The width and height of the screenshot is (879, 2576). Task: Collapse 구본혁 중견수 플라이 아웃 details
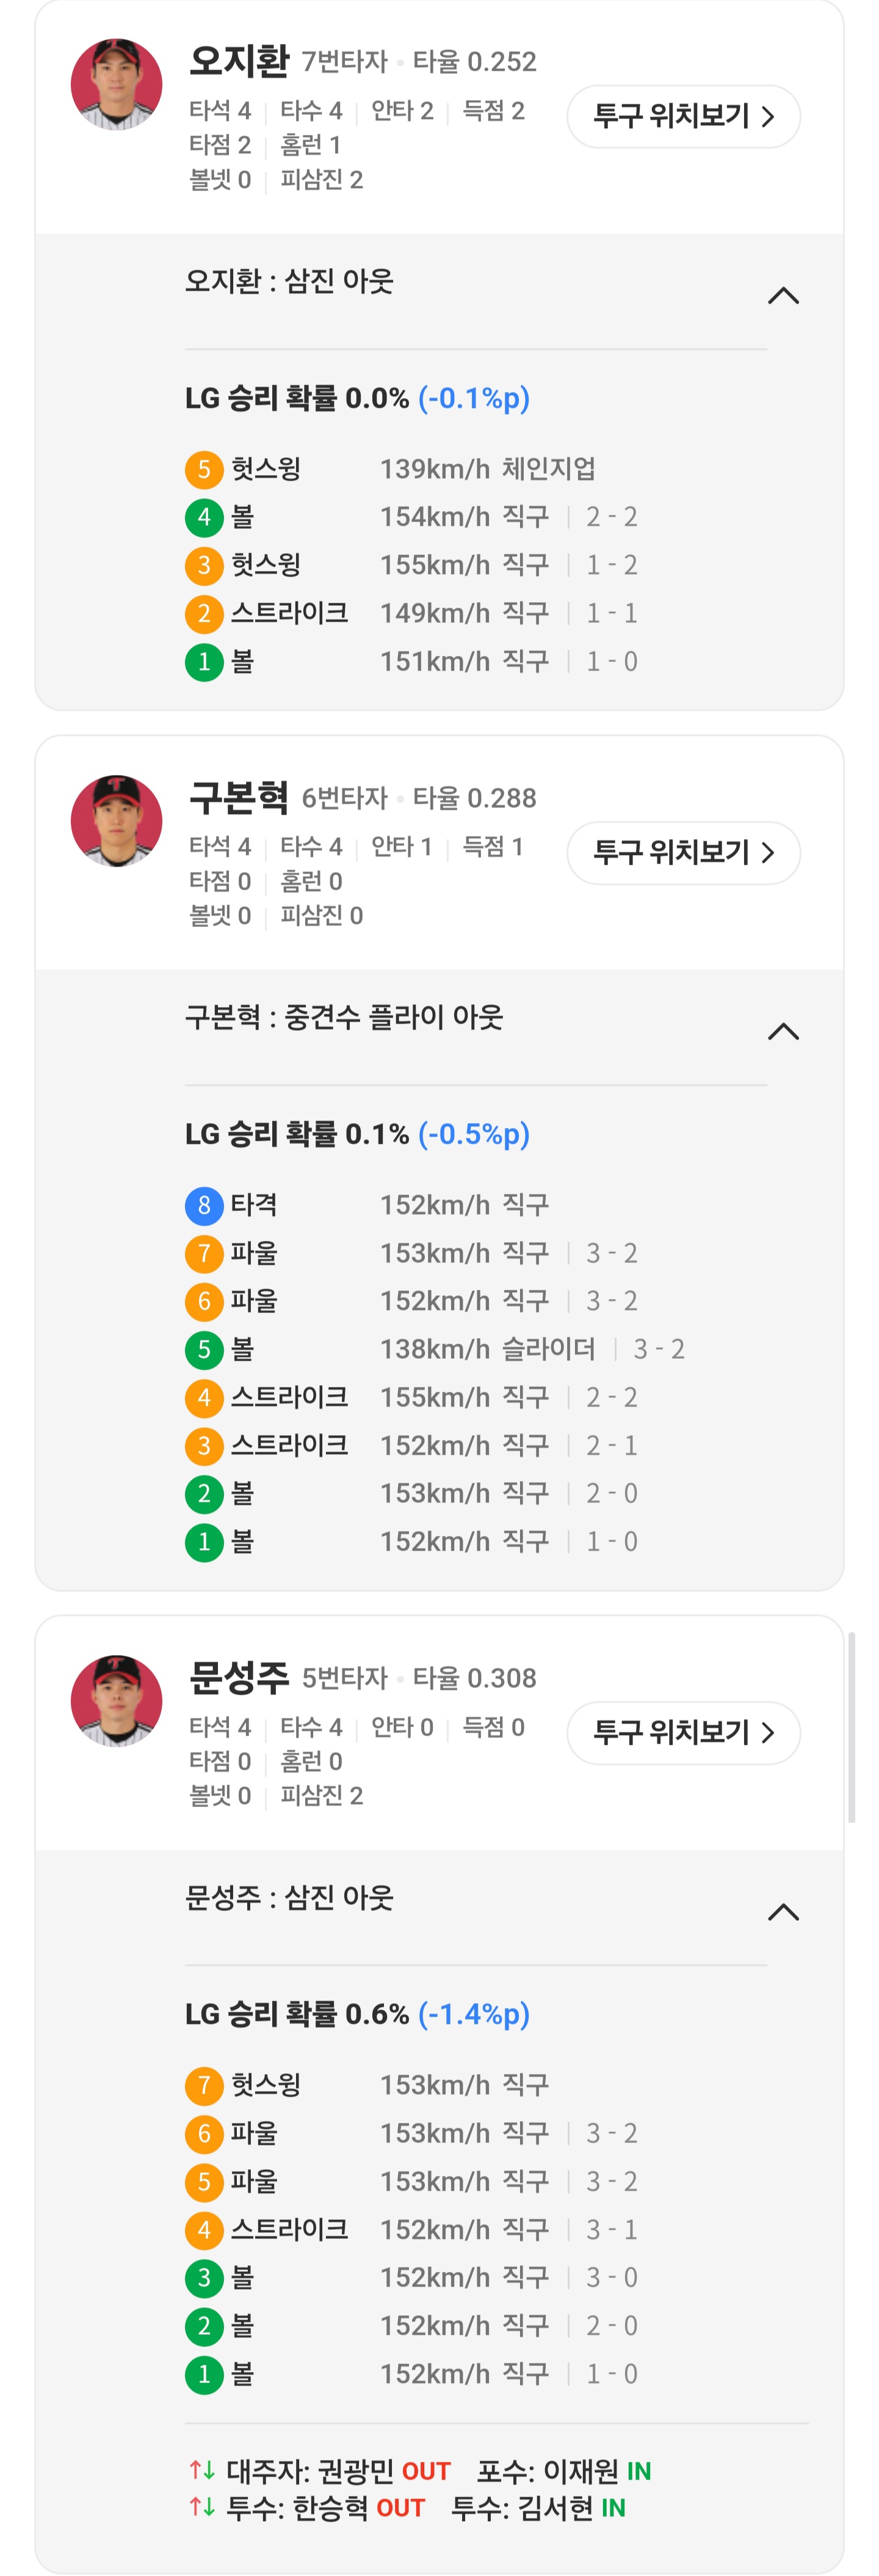(783, 1032)
